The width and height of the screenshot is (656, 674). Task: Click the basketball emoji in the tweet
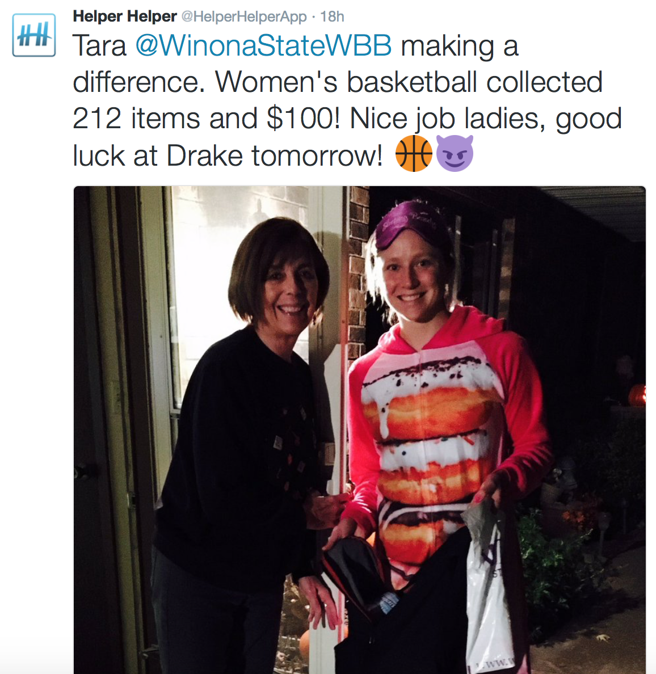[x=414, y=153]
